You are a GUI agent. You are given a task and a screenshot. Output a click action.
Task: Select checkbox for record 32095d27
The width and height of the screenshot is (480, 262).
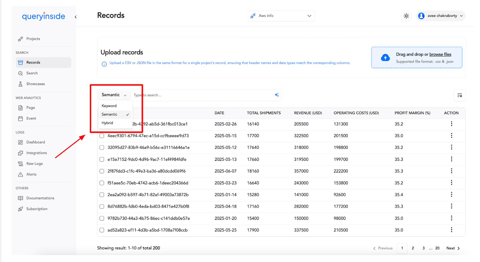(x=102, y=147)
